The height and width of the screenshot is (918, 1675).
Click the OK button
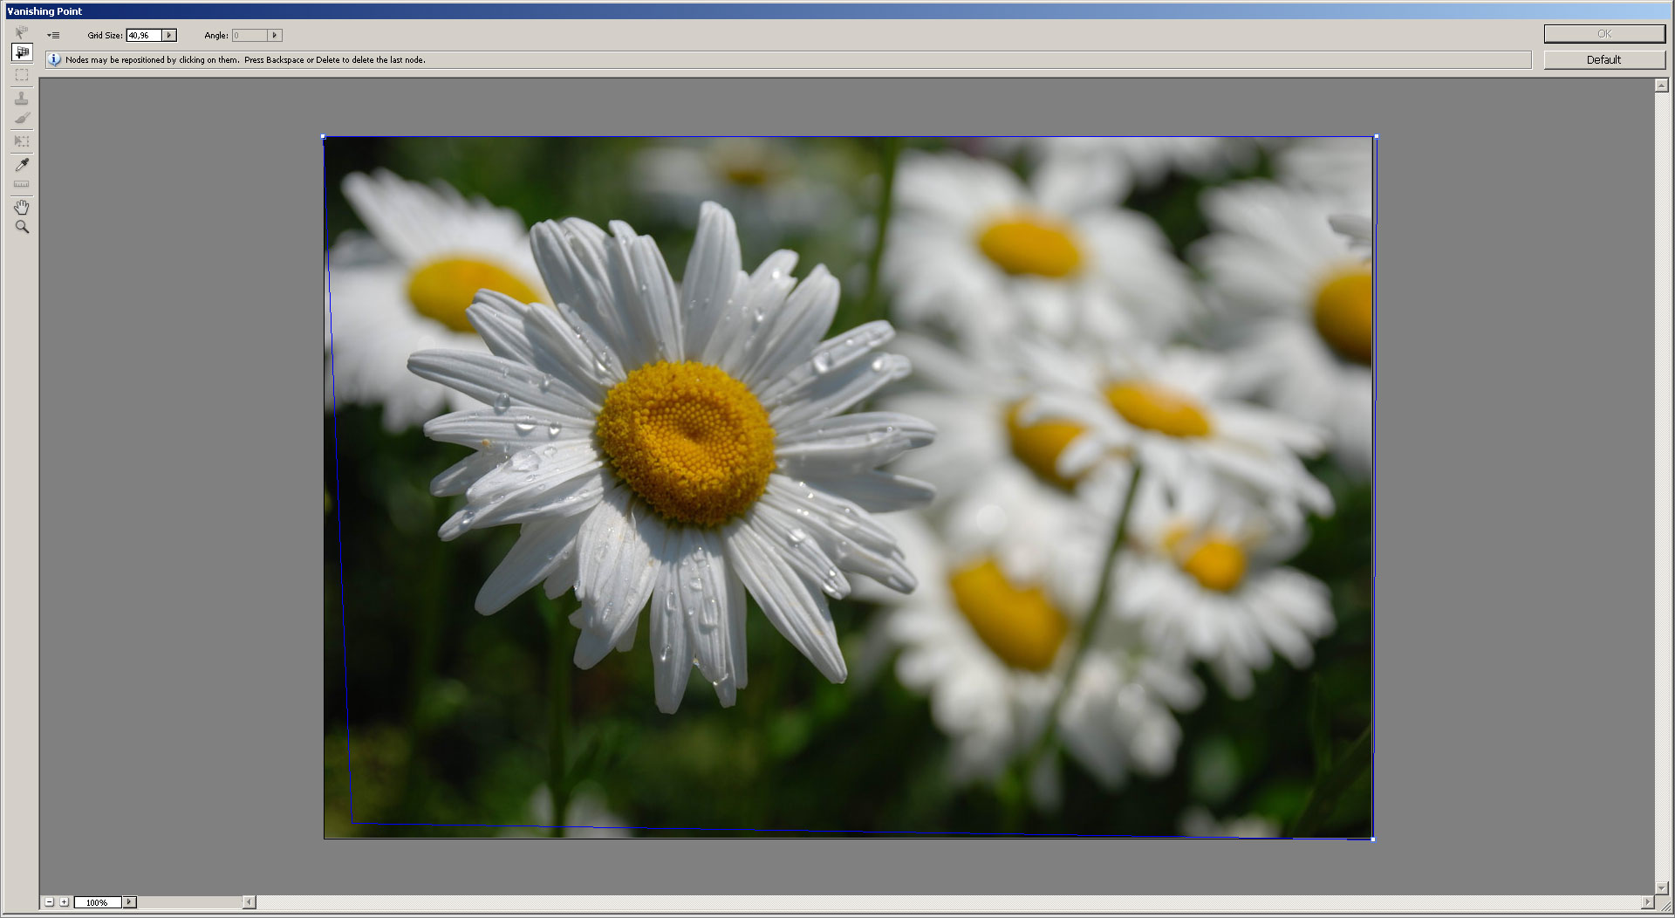1603,34
